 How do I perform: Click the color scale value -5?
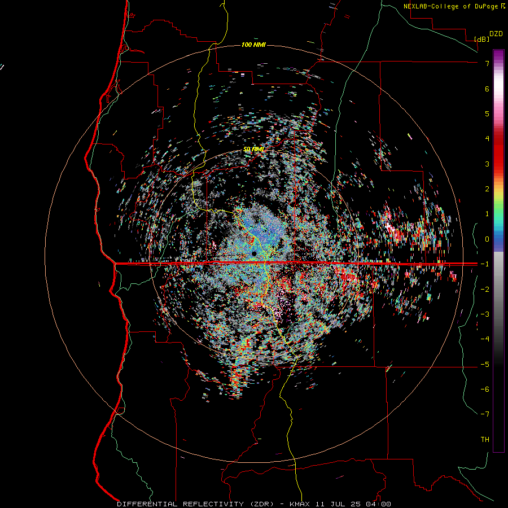(x=485, y=364)
